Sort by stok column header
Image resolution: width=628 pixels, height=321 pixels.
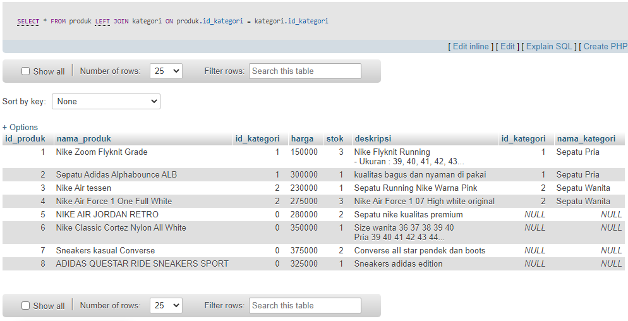[x=335, y=138]
